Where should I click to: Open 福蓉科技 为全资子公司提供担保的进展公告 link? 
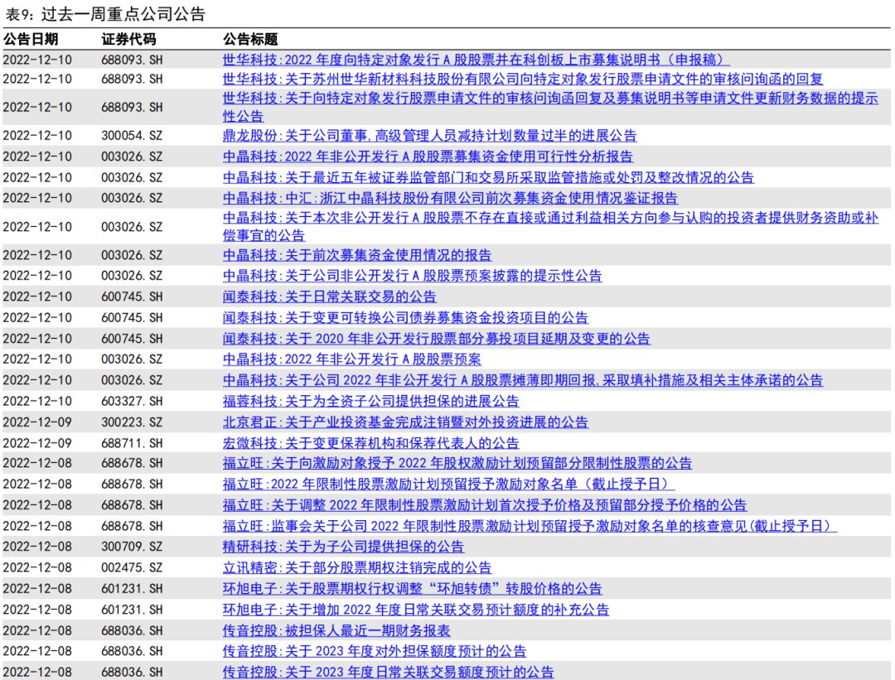point(370,402)
